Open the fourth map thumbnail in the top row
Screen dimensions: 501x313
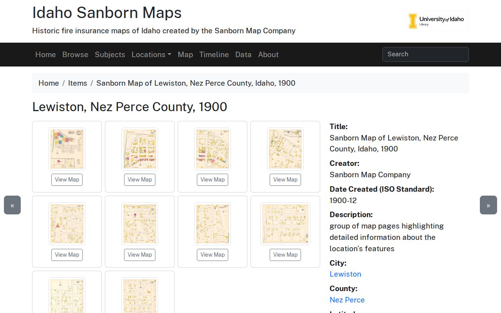pos(285,149)
